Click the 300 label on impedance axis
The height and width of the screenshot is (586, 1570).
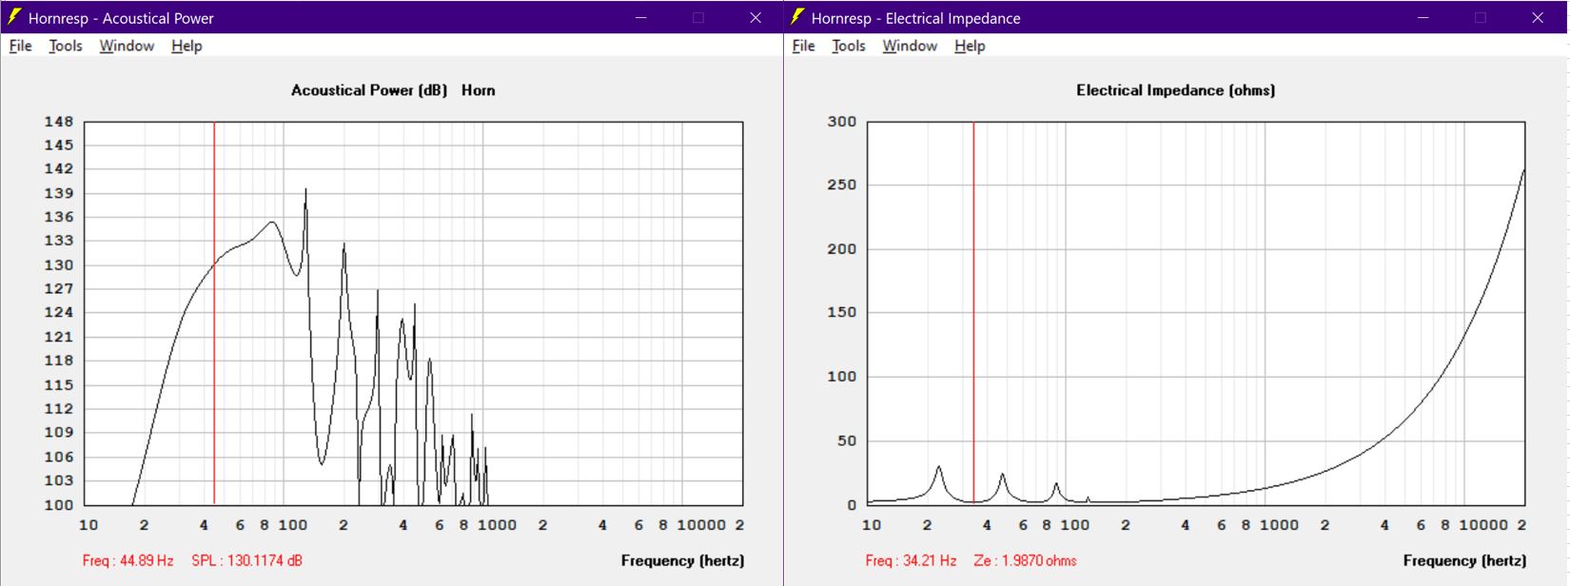[x=842, y=122]
